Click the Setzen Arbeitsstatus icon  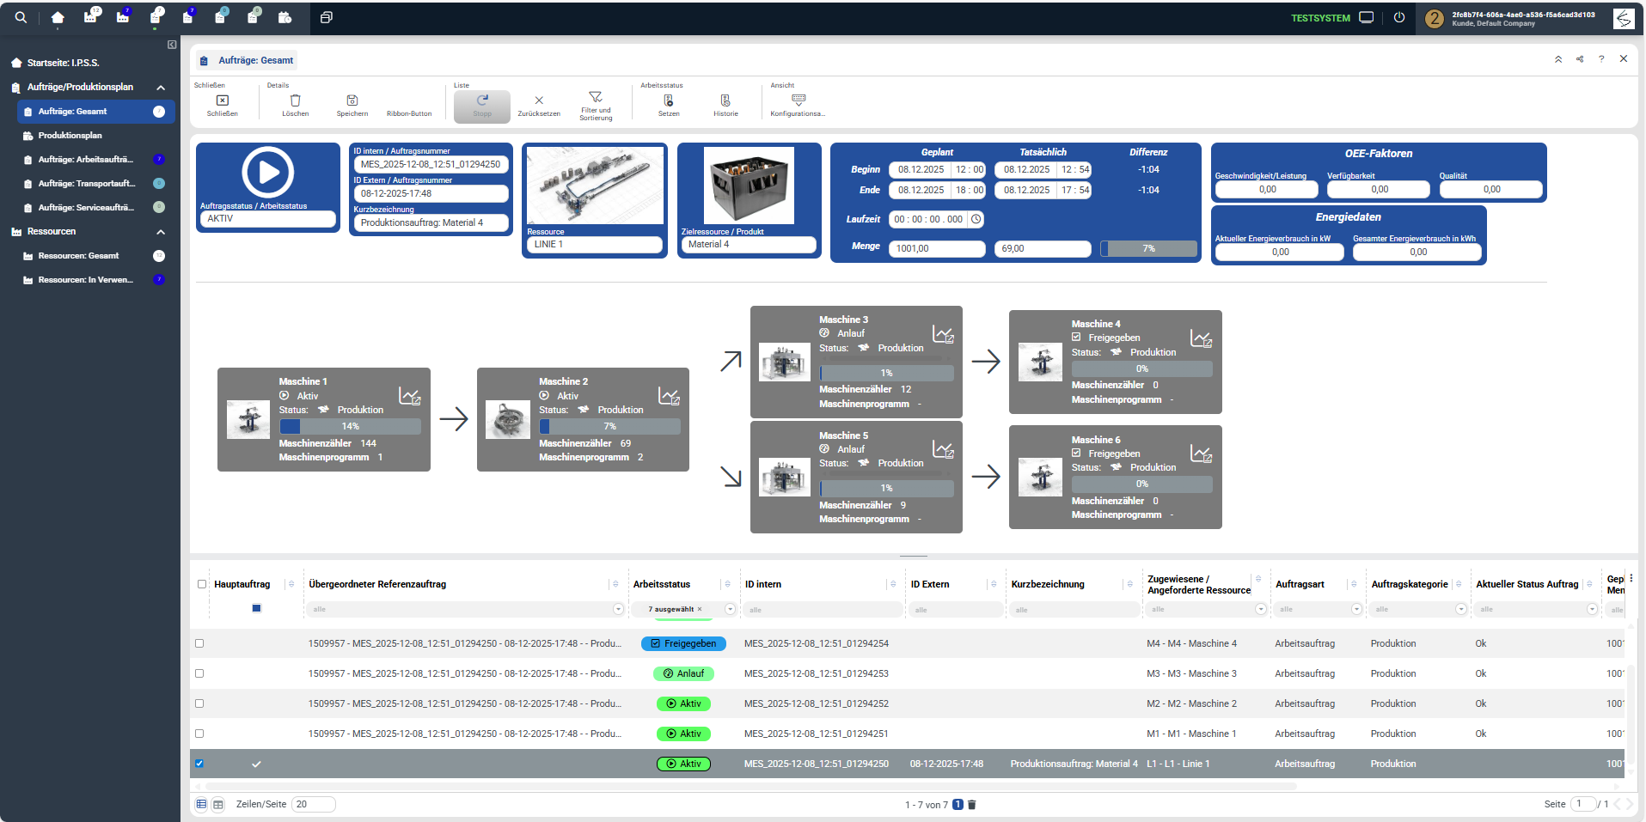[x=669, y=100]
